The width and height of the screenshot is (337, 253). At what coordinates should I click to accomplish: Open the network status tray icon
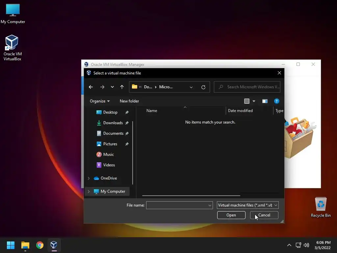(x=298, y=245)
